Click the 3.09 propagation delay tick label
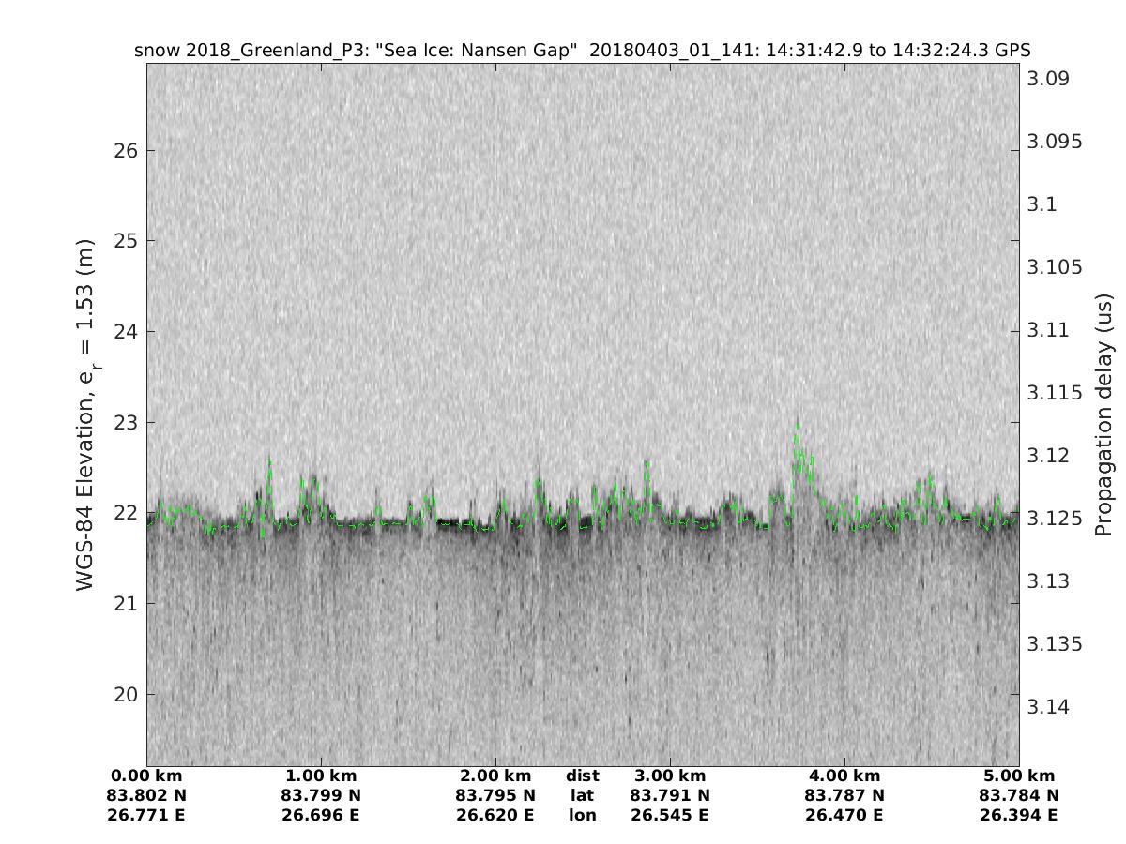This screenshot has height=844, width=1126. coord(1049,78)
